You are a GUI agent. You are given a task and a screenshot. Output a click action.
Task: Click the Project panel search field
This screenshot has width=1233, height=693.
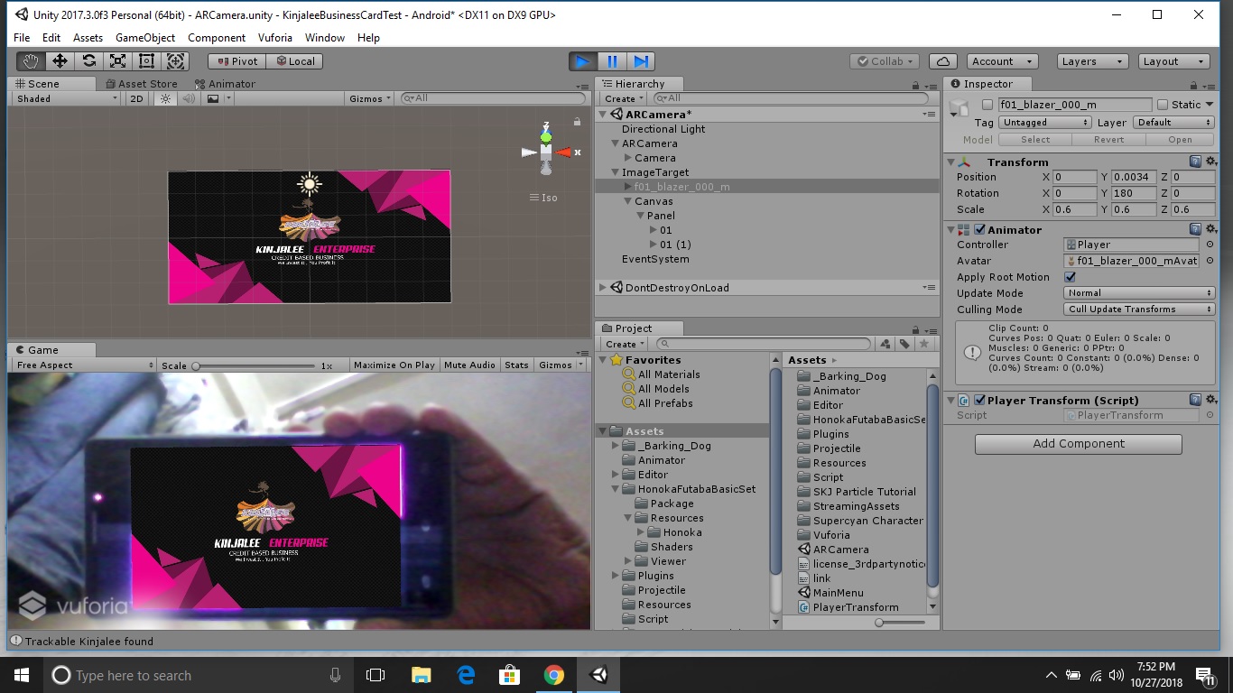[763, 343]
